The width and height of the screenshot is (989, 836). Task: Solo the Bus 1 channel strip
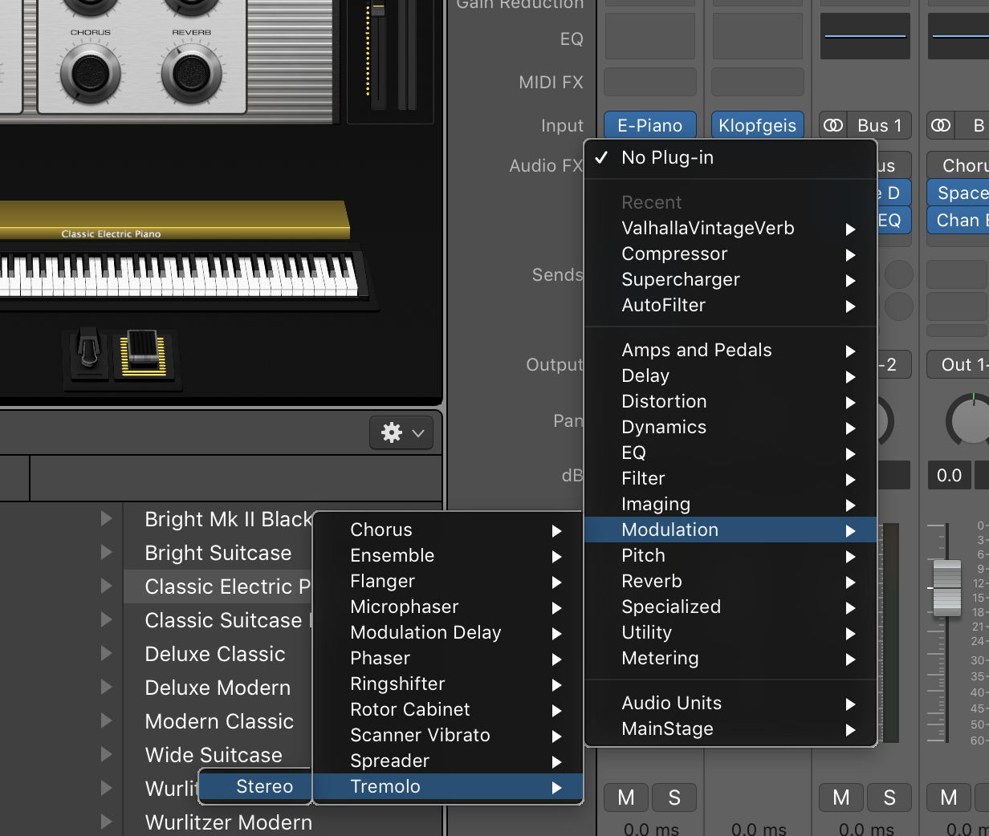coord(889,797)
